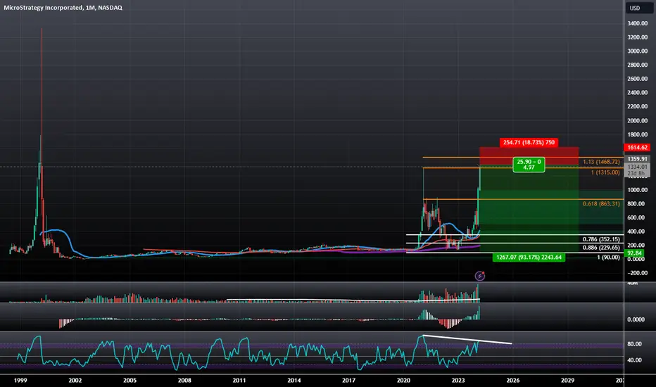Click the green 1267.07 (93.17%) 2243.64 target label
The width and height of the screenshot is (656, 387).
click(529, 258)
